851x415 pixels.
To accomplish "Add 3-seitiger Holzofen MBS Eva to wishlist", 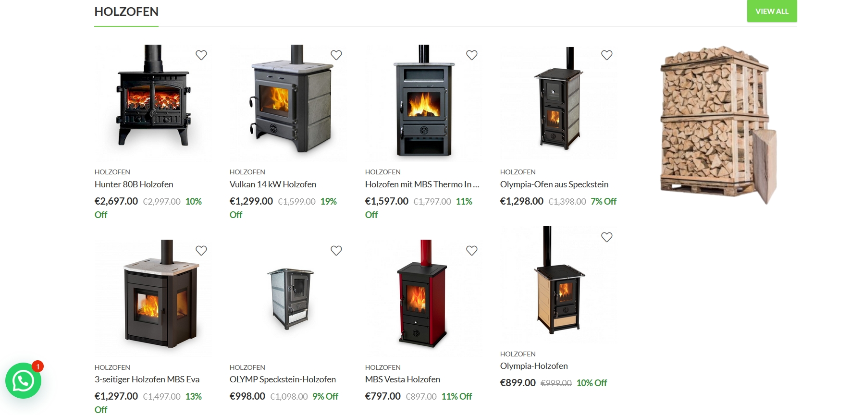I will click(201, 250).
